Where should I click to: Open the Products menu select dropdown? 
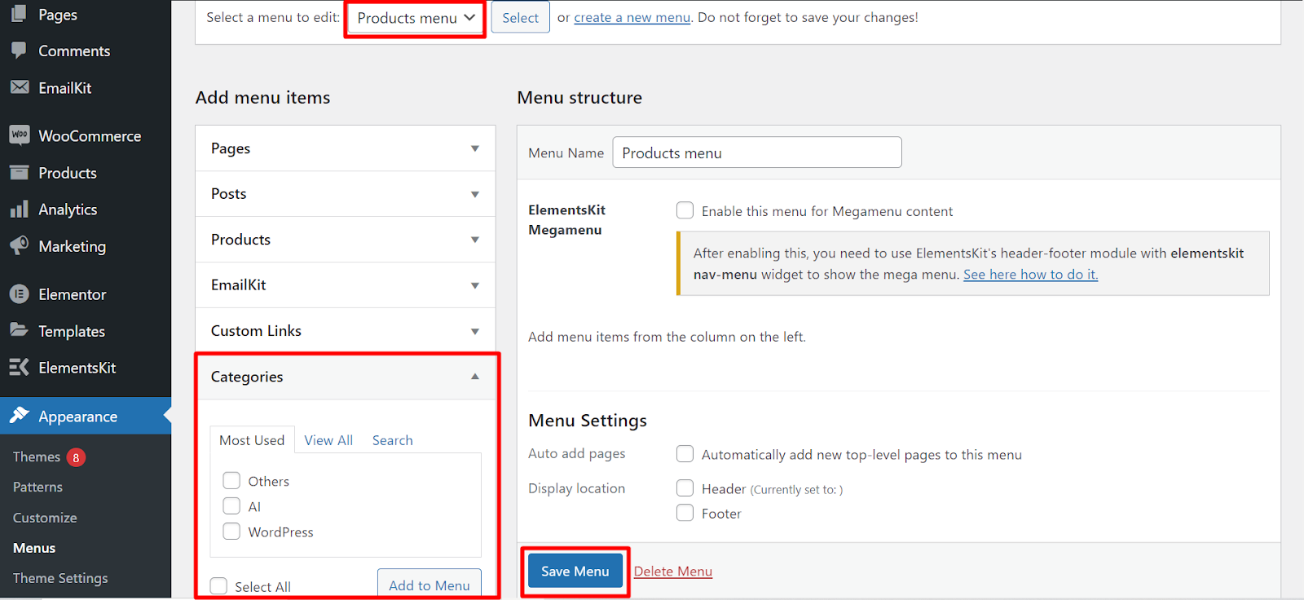[x=415, y=18]
